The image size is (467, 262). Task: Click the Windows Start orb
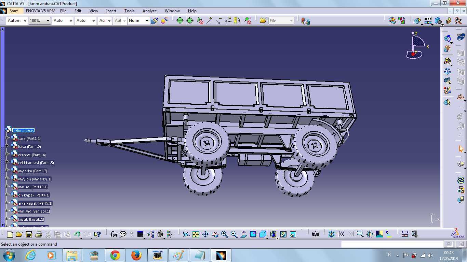pyautogui.click(x=9, y=255)
